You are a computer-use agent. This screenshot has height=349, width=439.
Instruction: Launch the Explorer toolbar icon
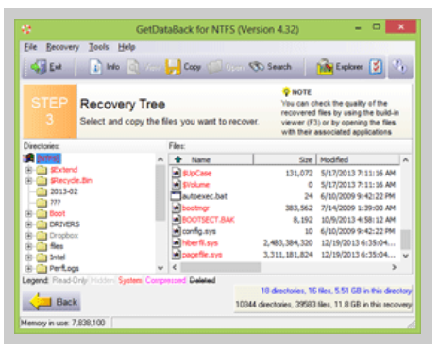[325, 67]
